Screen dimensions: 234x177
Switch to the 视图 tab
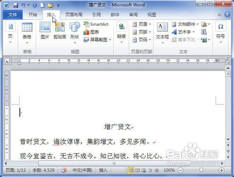[152, 15]
